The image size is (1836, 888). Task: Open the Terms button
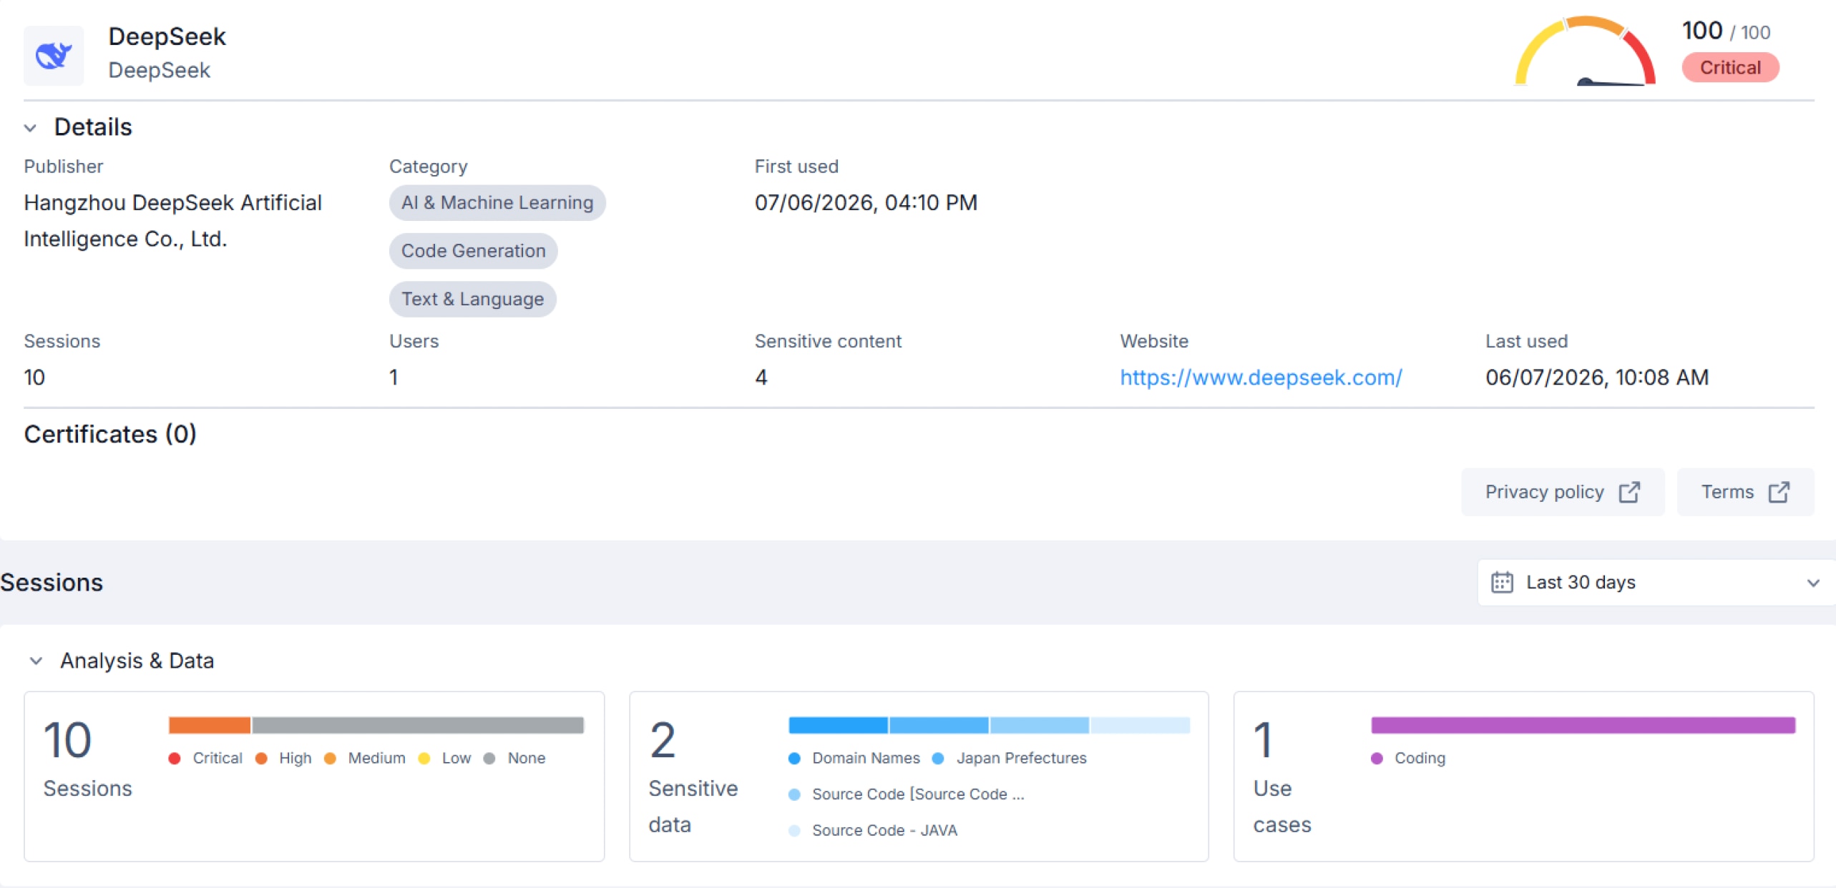1745,492
